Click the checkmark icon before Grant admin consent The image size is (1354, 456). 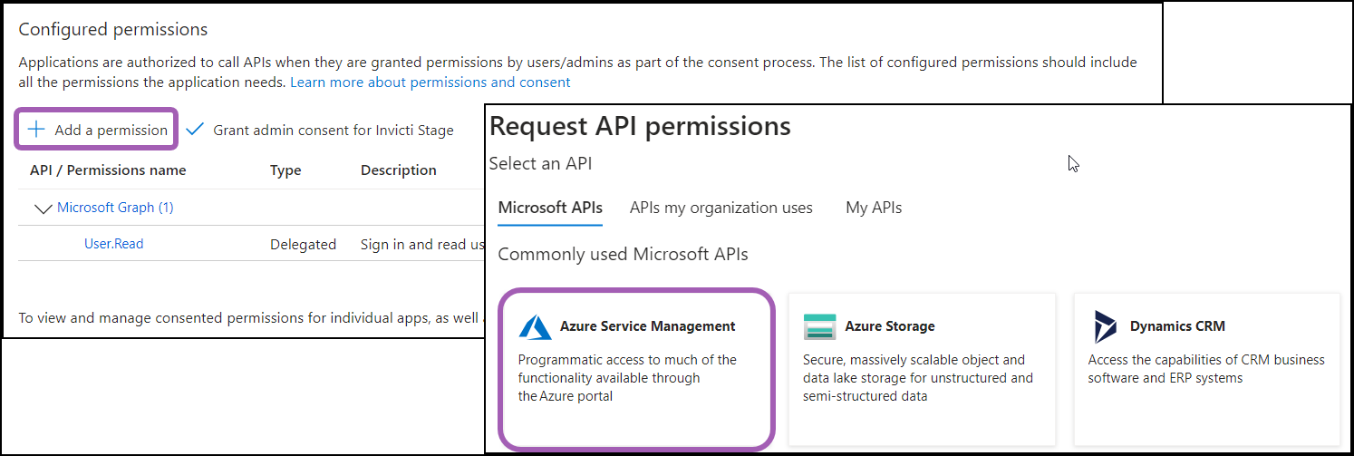(195, 130)
